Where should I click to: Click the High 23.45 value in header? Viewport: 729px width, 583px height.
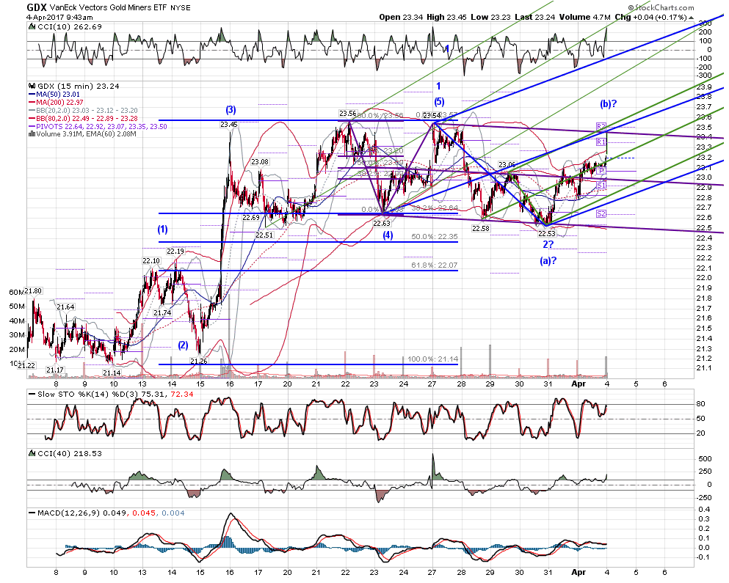[446, 17]
